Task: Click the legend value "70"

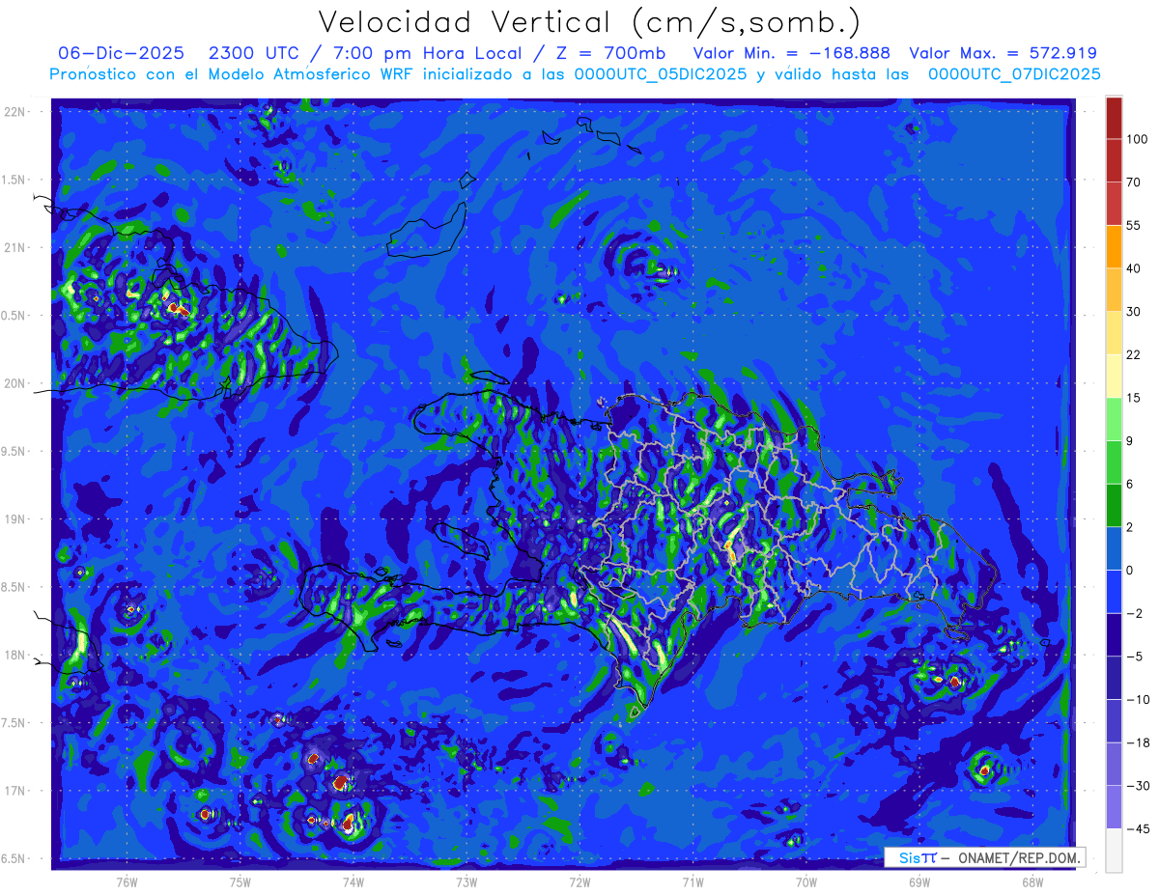Action: (1134, 182)
